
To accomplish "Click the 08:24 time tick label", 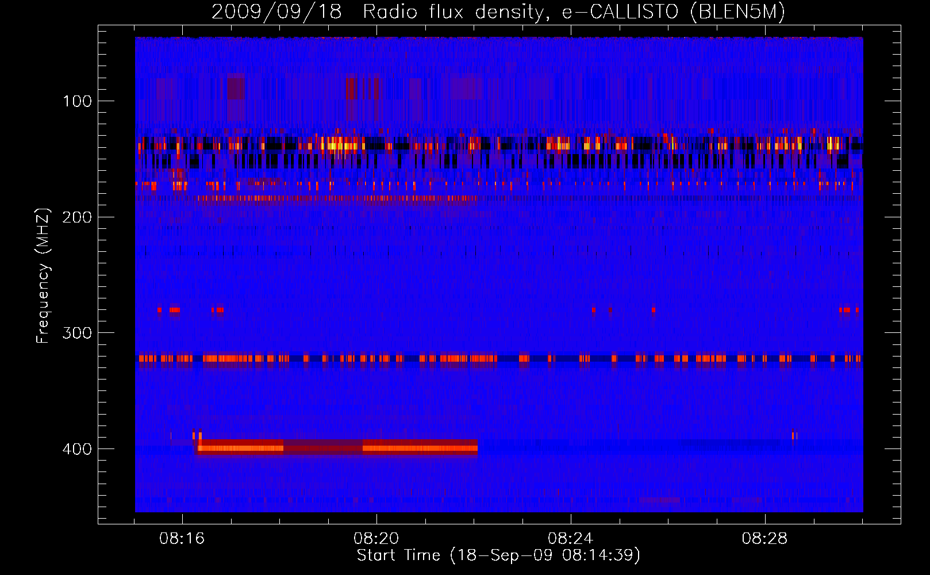I will click(x=571, y=539).
